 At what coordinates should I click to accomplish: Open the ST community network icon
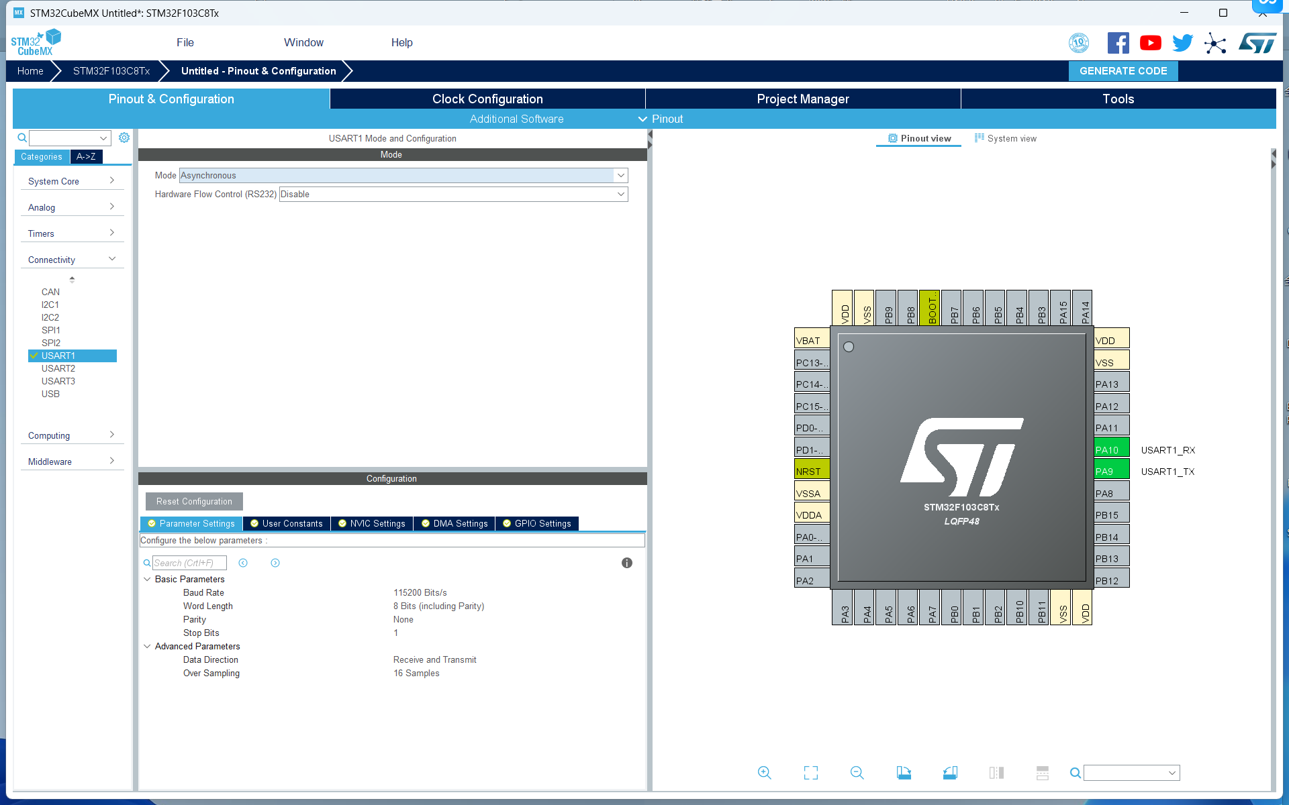1214,43
